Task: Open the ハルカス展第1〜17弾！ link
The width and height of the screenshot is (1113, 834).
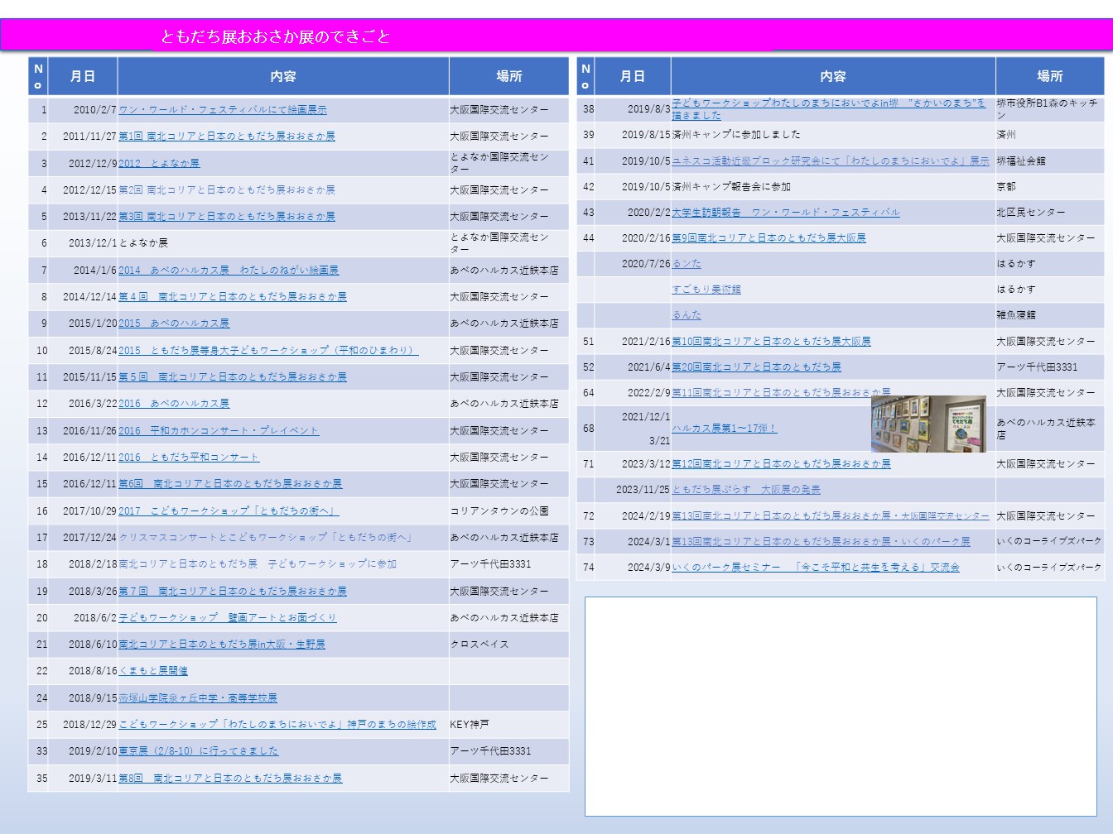Action: [x=724, y=429]
